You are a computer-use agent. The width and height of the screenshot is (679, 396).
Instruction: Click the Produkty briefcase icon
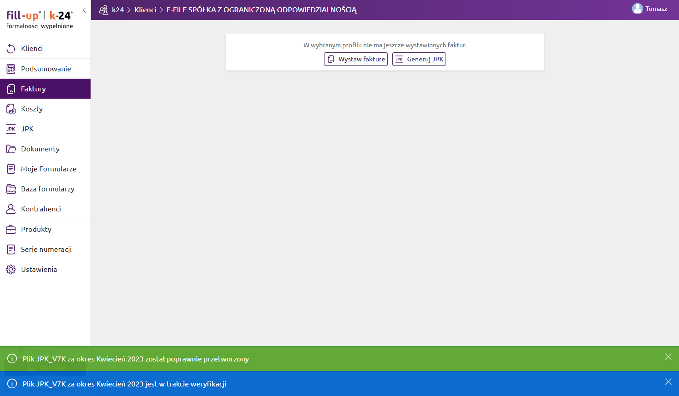(x=11, y=230)
